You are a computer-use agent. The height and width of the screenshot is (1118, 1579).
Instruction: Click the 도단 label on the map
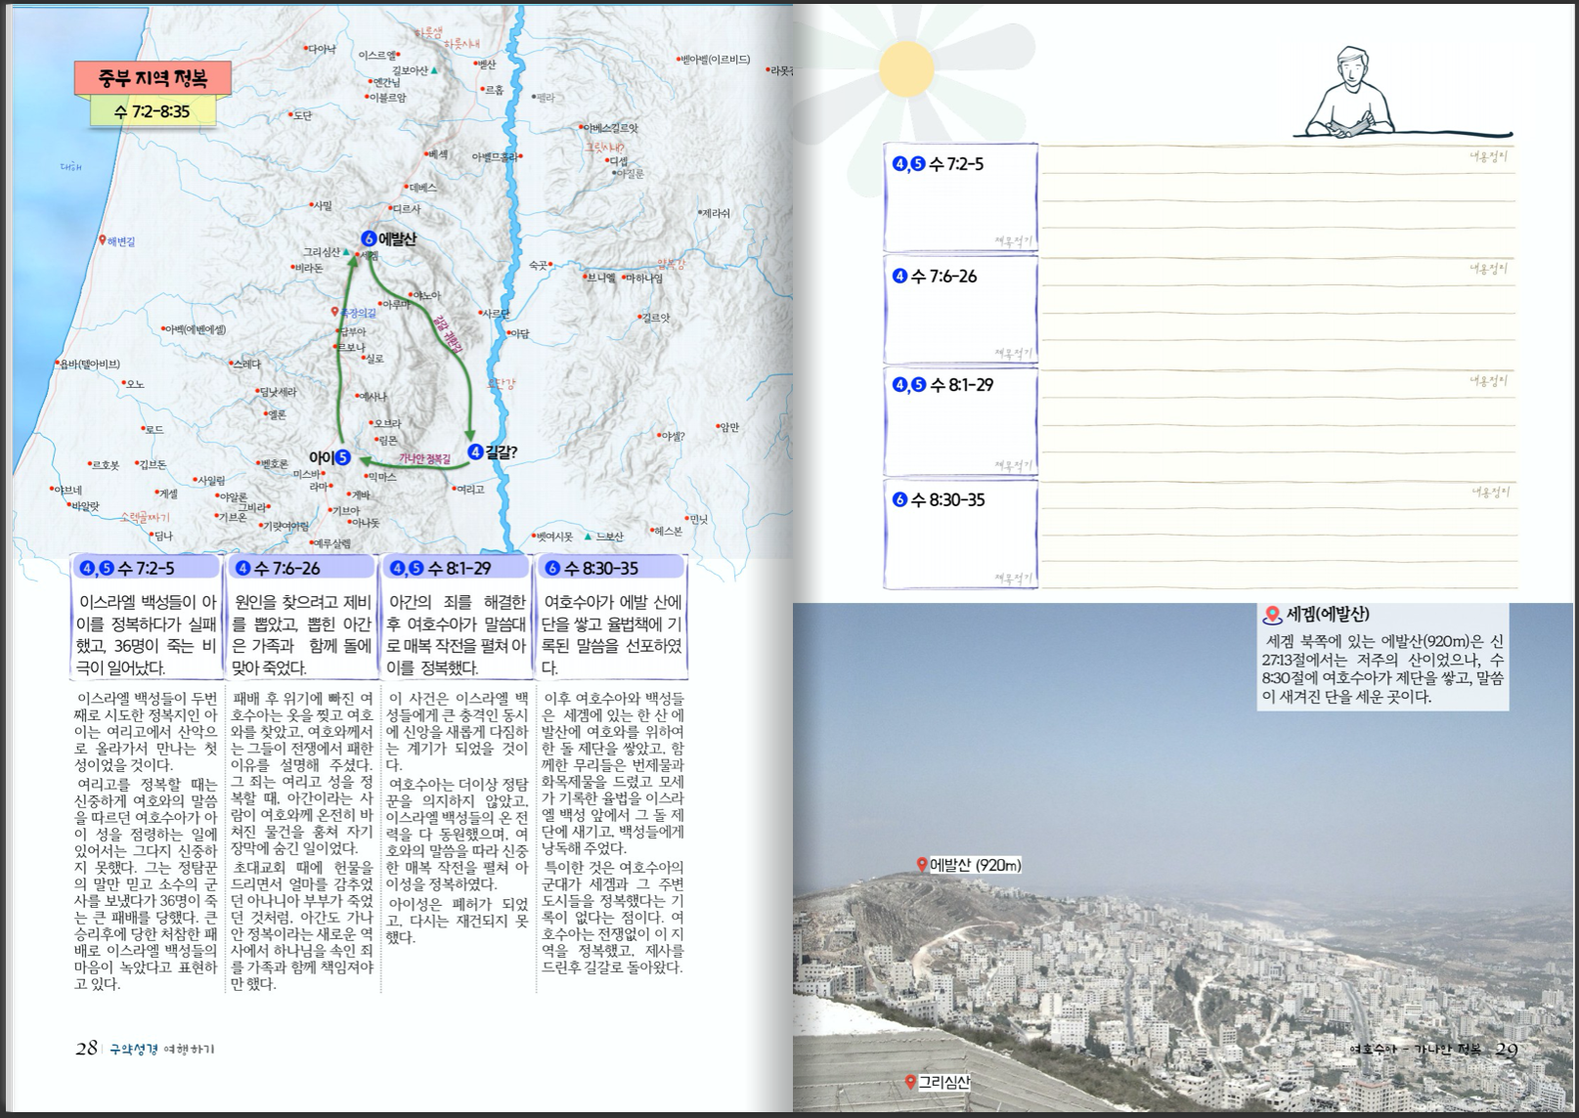click(301, 115)
